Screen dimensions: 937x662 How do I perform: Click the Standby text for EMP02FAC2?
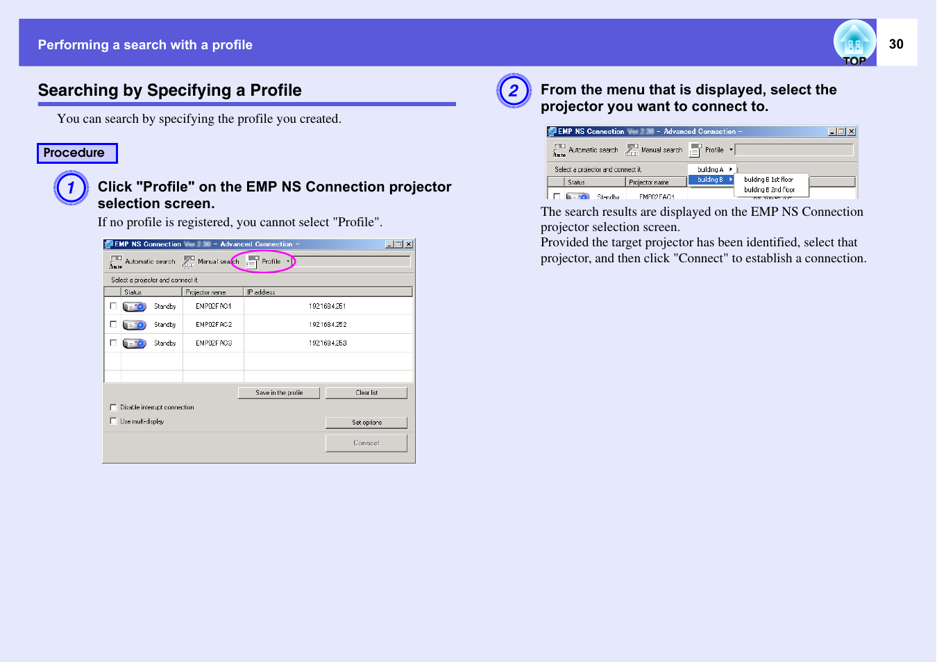click(x=165, y=325)
